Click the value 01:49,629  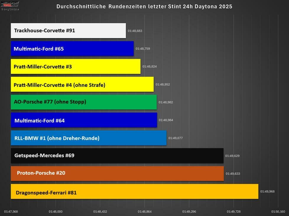232,156
